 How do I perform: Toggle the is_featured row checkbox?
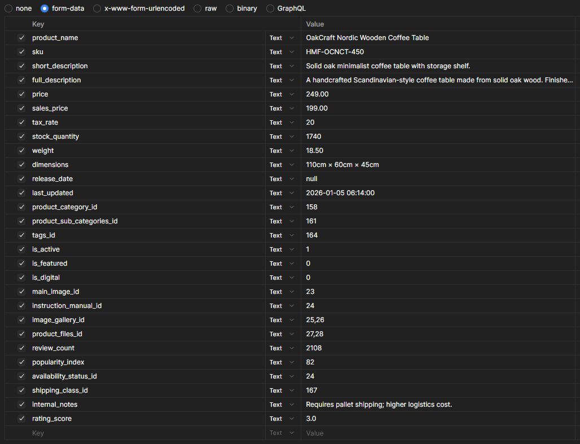21,263
